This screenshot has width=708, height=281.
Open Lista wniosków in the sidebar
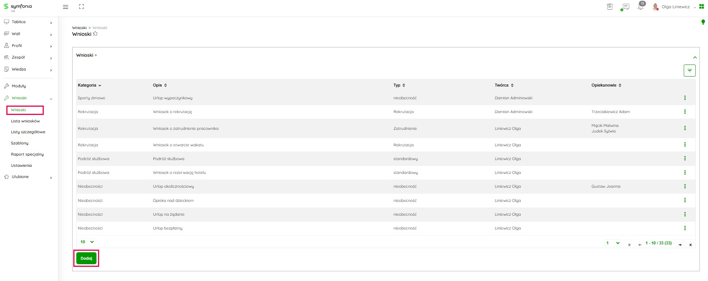(x=25, y=121)
